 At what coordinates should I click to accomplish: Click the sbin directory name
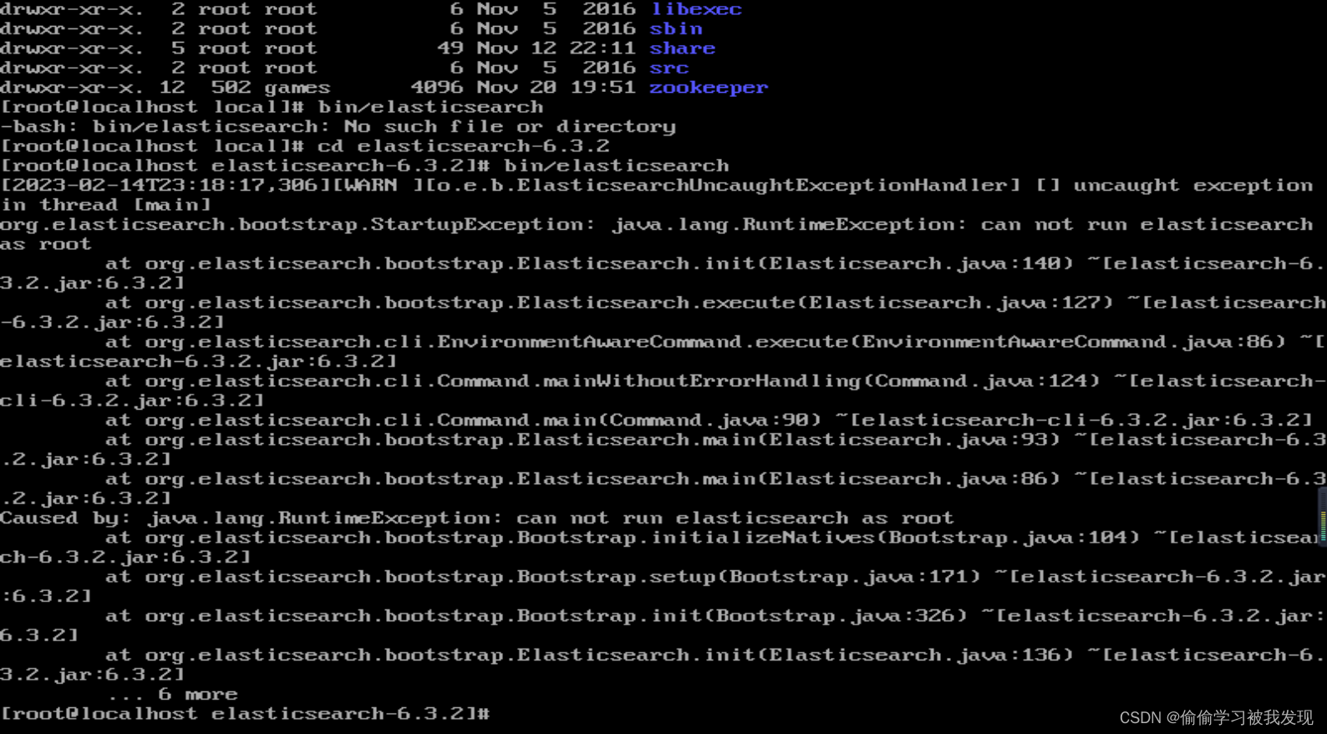[x=676, y=28]
